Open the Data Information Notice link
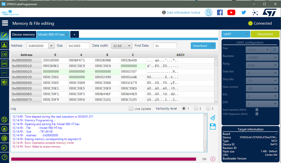This screenshot has height=163, width=281. point(183,13)
